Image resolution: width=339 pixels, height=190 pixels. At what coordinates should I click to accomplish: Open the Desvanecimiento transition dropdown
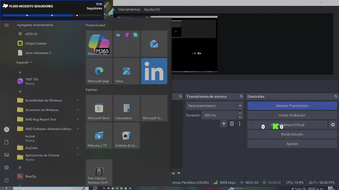tap(215, 106)
